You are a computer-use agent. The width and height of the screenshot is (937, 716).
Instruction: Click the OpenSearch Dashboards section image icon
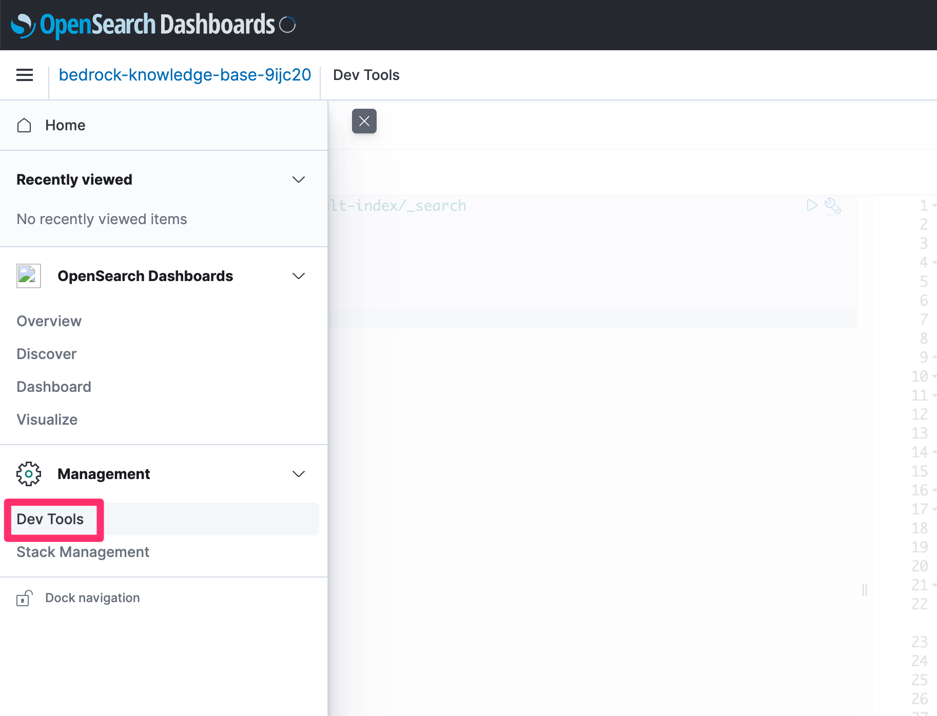pyautogui.click(x=29, y=276)
